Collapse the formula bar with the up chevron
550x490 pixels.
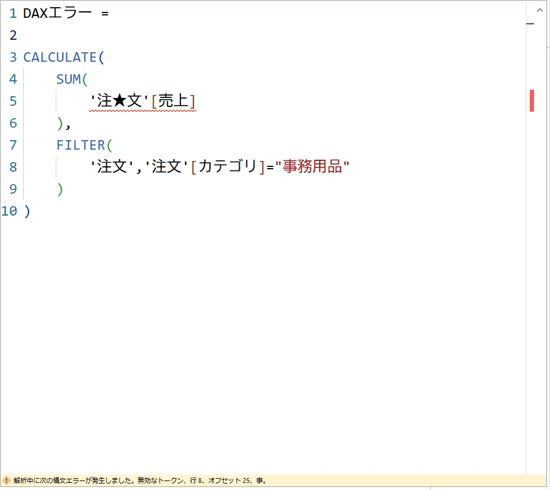[x=540, y=10]
